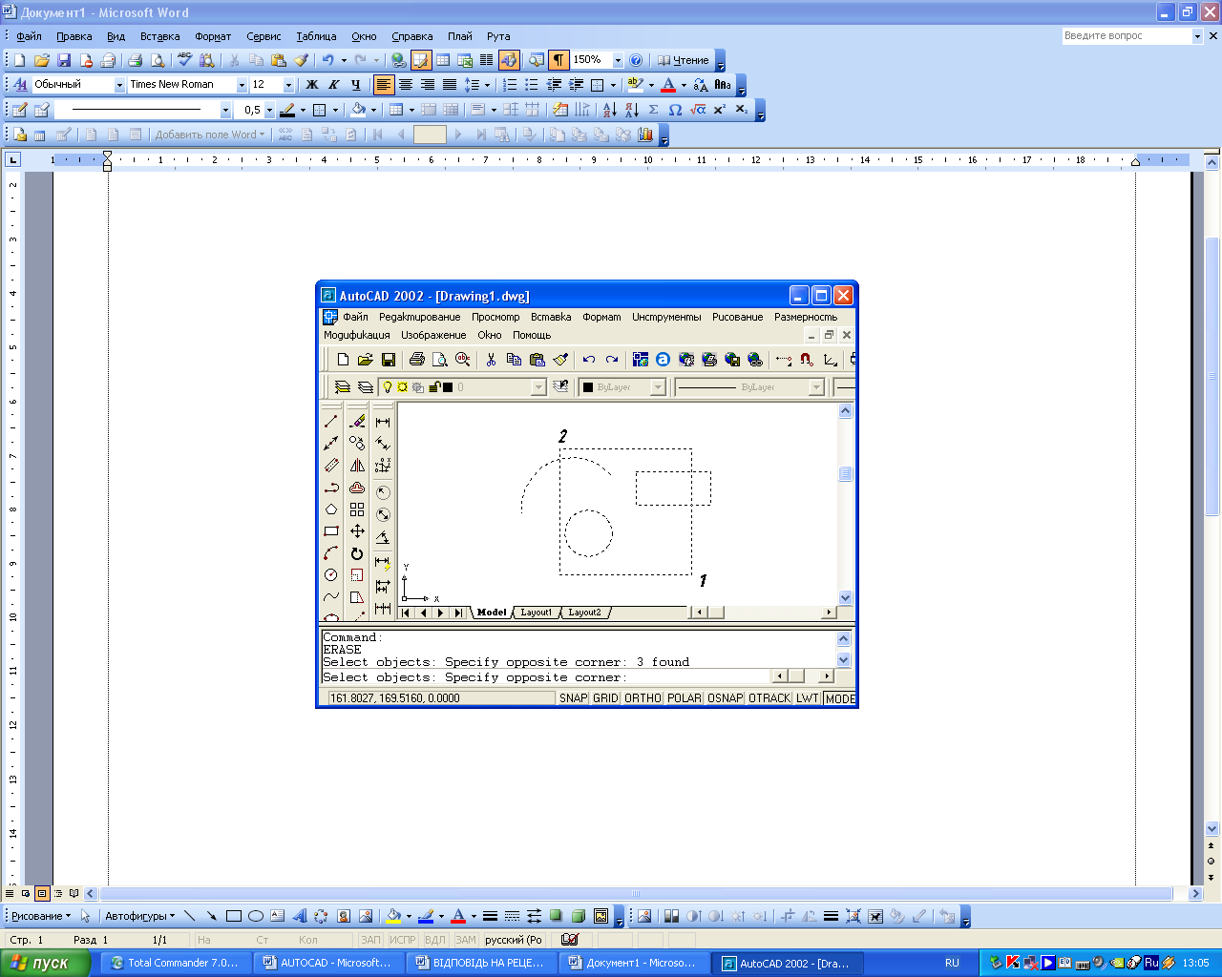Click the AutoCAD Today 'a' icon
The width and height of the screenshot is (1222, 977).
tap(663, 360)
